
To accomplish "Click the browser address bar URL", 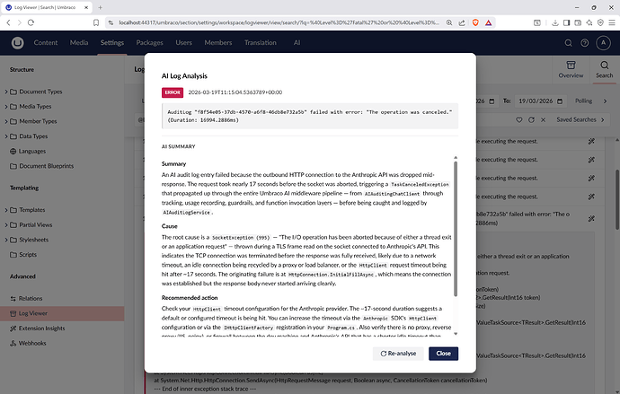I will coord(279,23).
